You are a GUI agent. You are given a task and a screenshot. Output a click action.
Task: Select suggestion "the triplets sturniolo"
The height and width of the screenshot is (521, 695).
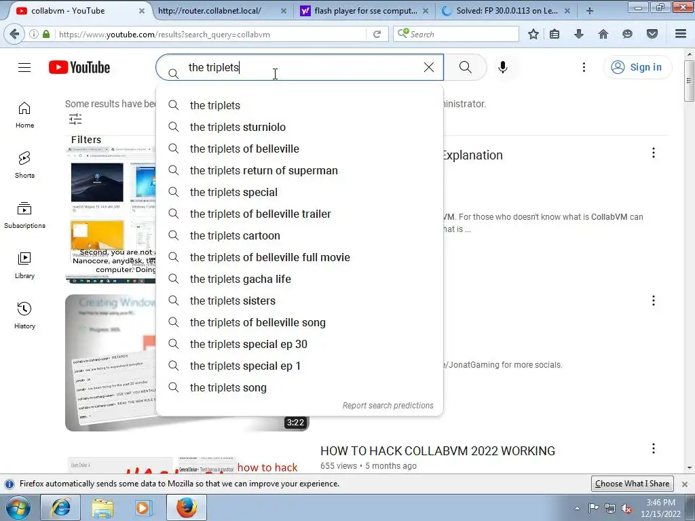pos(299,127)
